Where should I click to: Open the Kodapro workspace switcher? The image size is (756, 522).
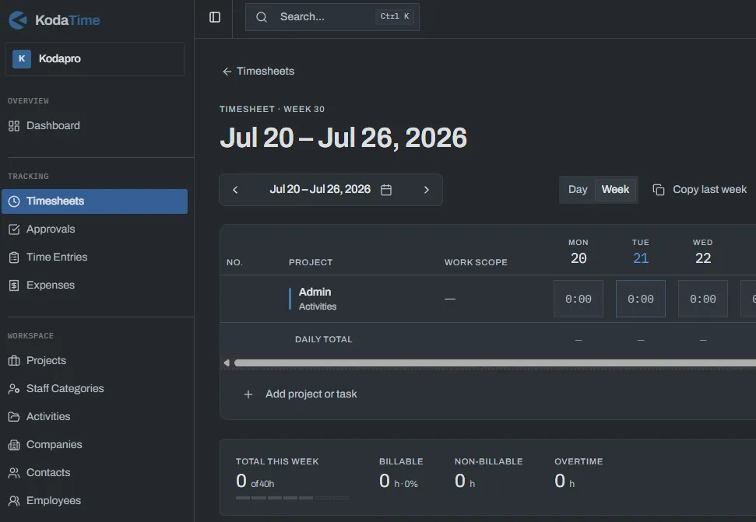pyautogui.click(x=94, y=59)
